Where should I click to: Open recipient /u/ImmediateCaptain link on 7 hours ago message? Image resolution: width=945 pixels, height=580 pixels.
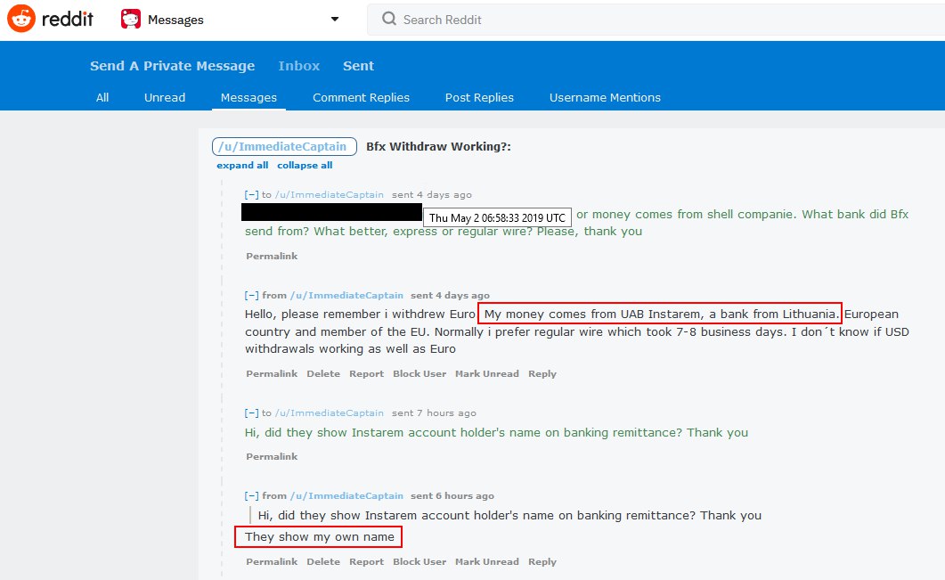(x=329, y=413)
